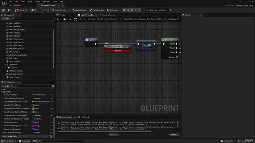The image size is (255, 143).
Task: Navigate back in graph history
Action: 65,19
